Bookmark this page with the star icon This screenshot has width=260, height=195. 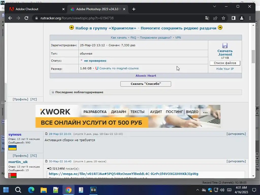tap(223, 18)
